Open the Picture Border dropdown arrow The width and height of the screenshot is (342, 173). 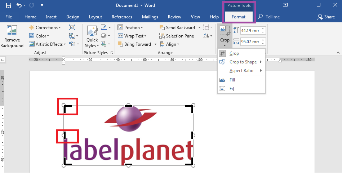(x=110, y=28)
